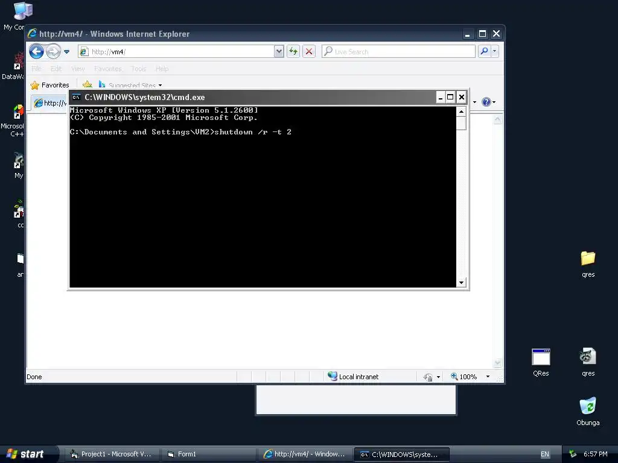The height and width of the screenshot is (463, 618).
Task: Expand the address bar history dropdown
Action: coord(279,52)
